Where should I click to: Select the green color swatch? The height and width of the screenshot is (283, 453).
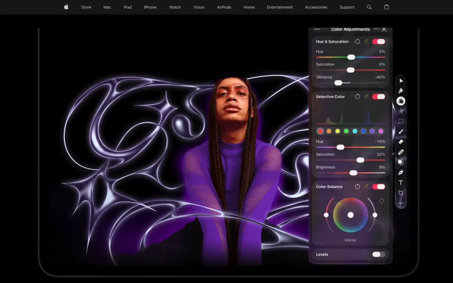tap(346, 131)
